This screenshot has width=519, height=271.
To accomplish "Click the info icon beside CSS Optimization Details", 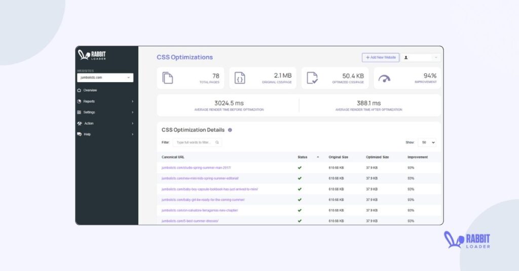I will click(230, 130).
